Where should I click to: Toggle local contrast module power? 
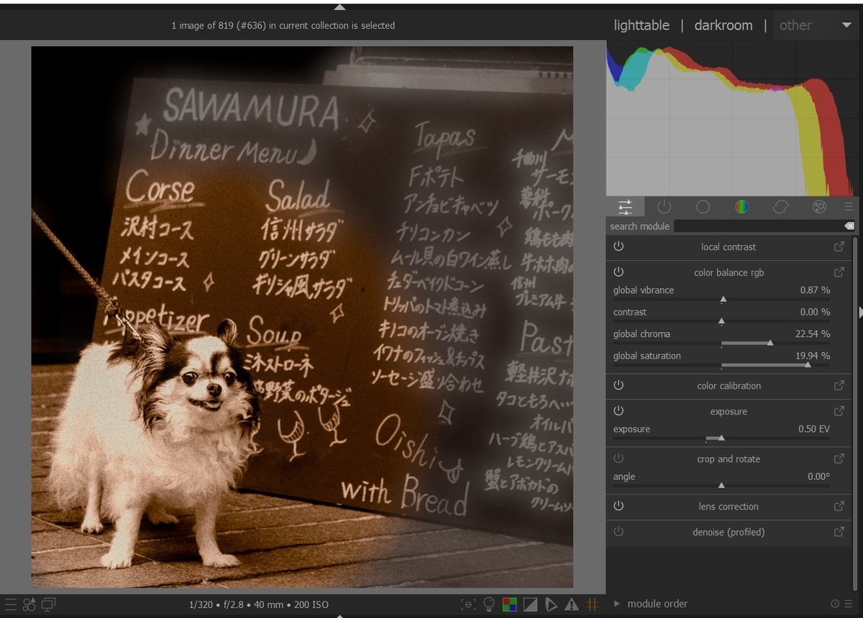pyautogui.click(x=618, y=246)
